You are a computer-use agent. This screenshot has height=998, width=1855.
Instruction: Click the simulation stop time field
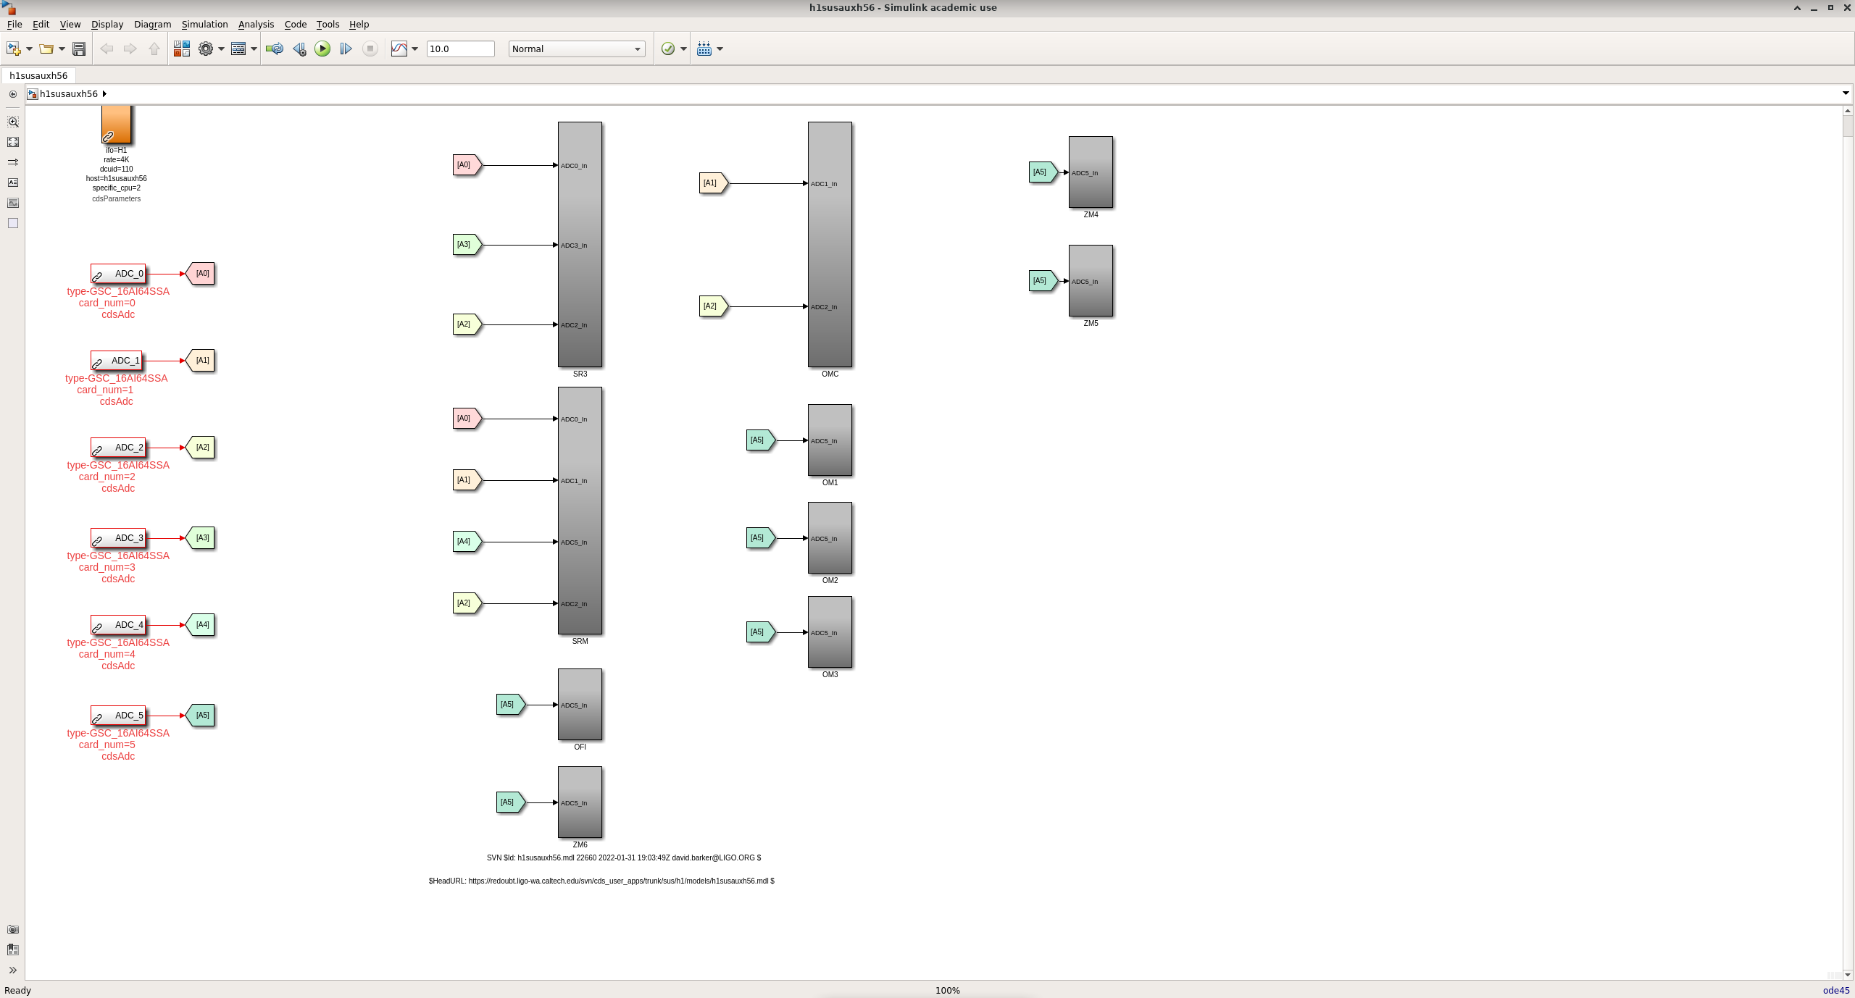pyautogui.click(x=460, y=49)
